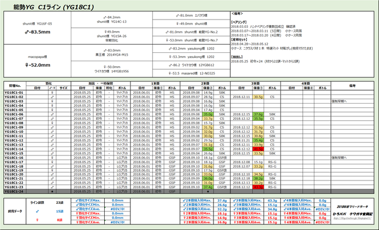Select the 15.1g third-bottle weight in row YG18C1-17
Viewport: 379px width, 230px height.
[258, 162]
